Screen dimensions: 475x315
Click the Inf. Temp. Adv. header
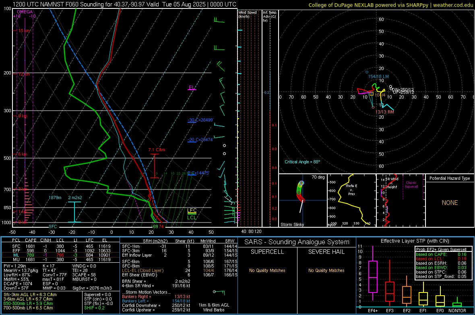(x=270, y=16)
